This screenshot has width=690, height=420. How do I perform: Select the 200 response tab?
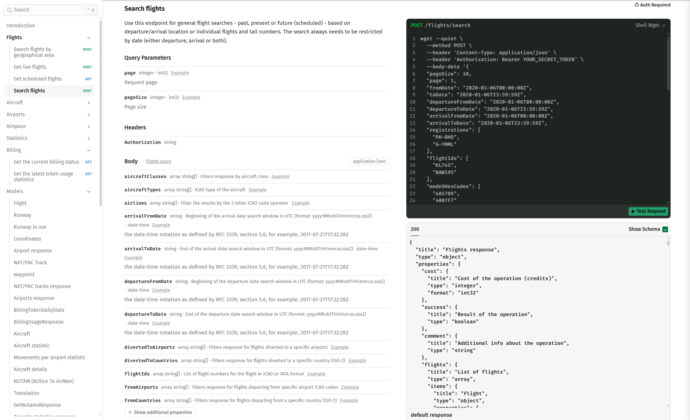[x=415, y=229]
